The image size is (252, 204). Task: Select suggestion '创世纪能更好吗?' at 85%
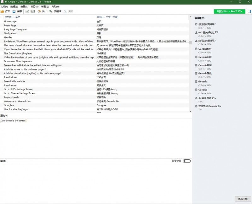coord(207,24)
